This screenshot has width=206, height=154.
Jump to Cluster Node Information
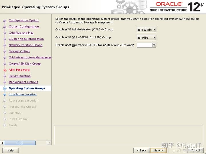[x=26, y=39]
